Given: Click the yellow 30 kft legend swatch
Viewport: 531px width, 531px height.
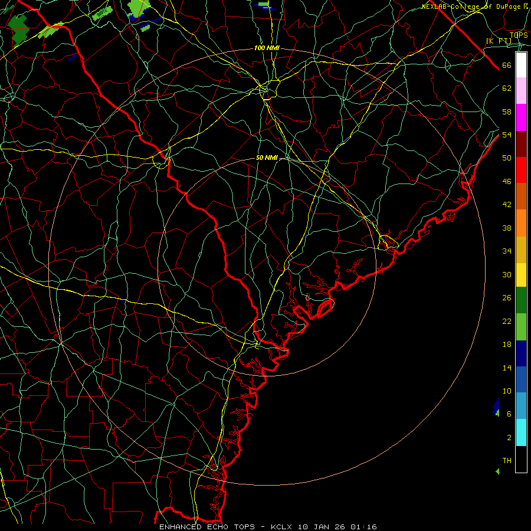Looking at the screenshot, I should click(x=521, y=275).
